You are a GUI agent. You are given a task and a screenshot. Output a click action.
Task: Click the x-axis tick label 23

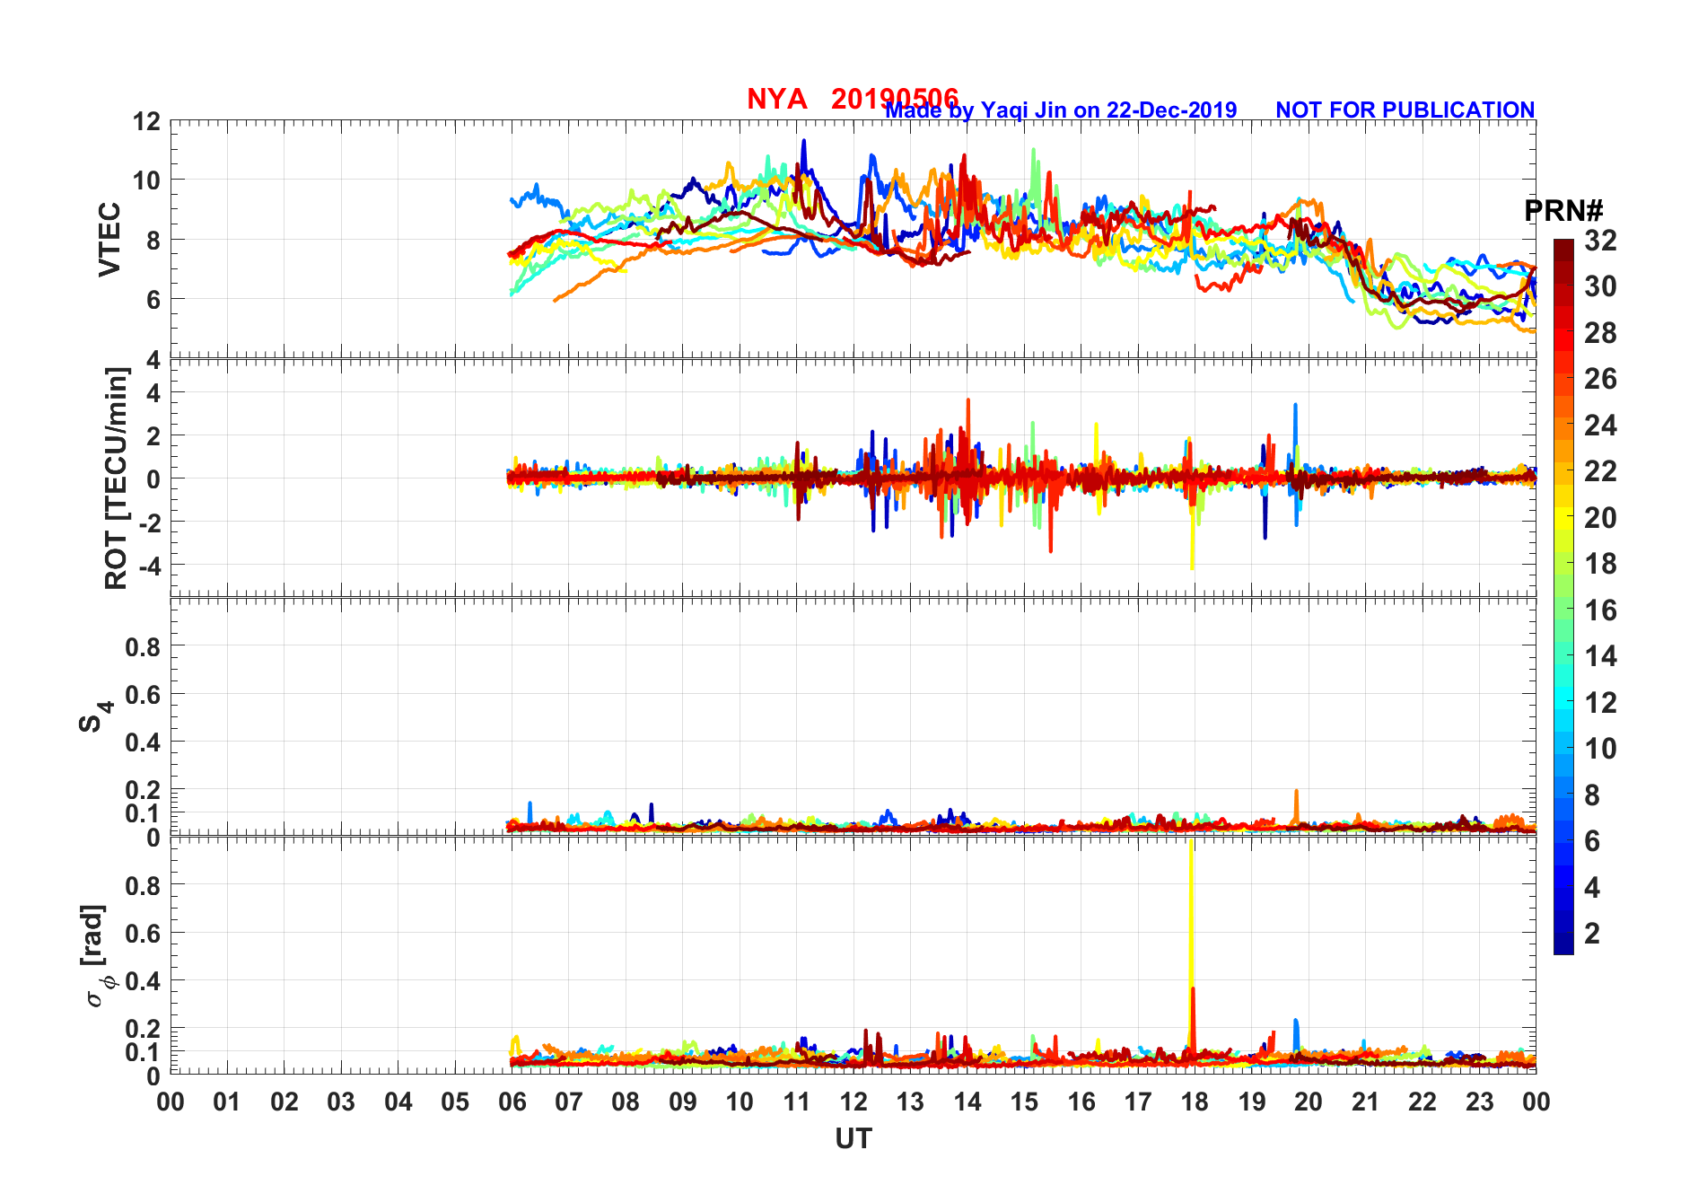(1479, 1102)
